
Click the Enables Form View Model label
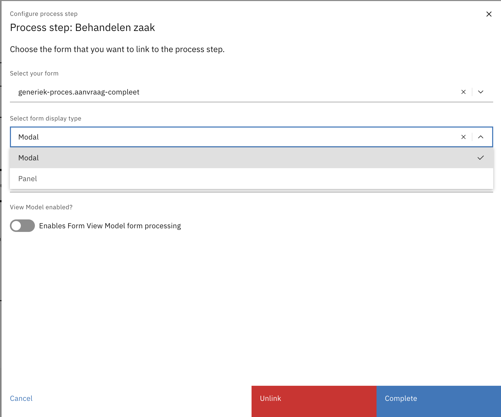coord(110,226)
